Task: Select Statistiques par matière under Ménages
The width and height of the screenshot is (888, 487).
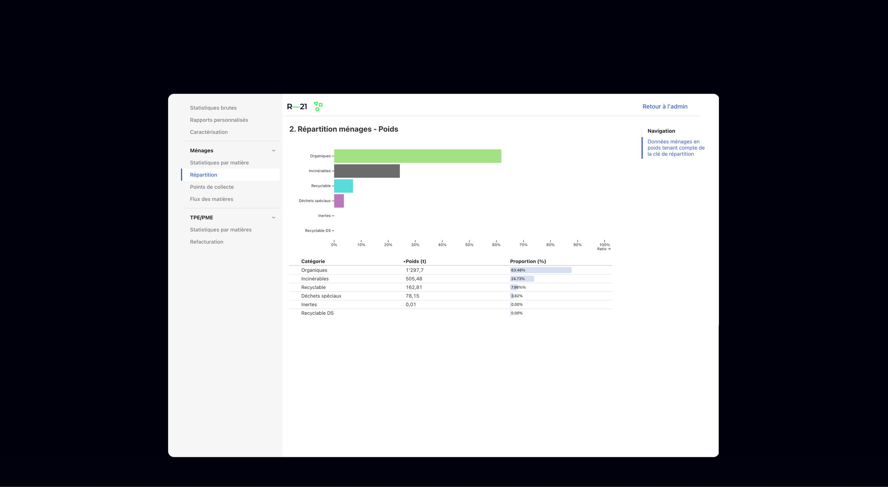Action: [219, 163]
